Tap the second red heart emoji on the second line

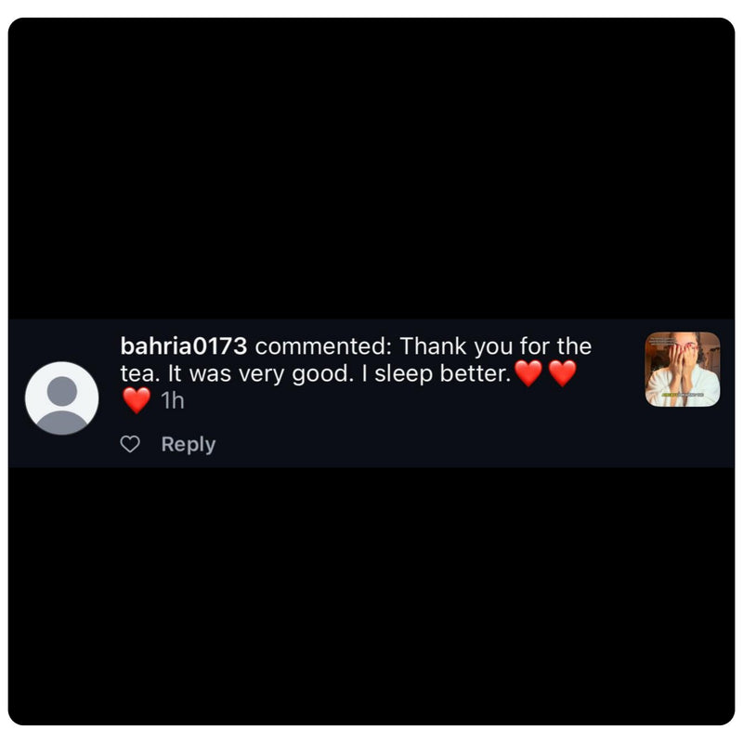click(x=563, y=373)
